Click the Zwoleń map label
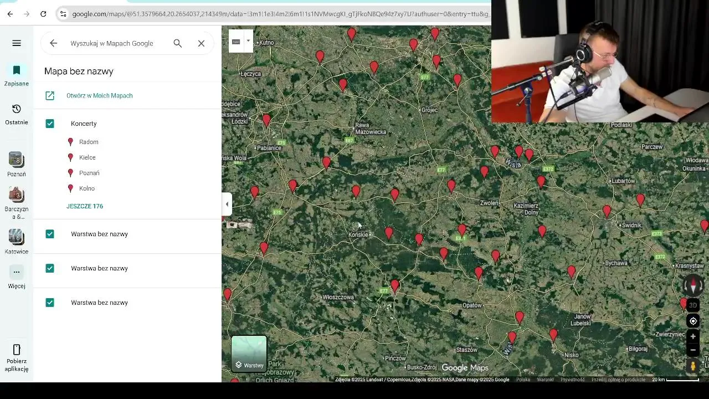This screenshot has height=399, width=709. 490,203
